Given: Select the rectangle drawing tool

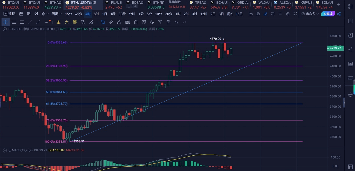Looking at the screenshot, I should [x=22, y=22].
